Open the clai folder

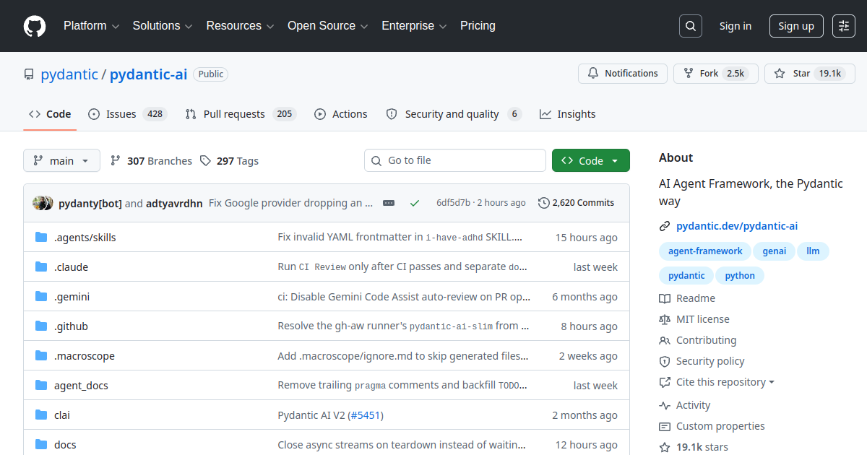click(x=62, y=415)
